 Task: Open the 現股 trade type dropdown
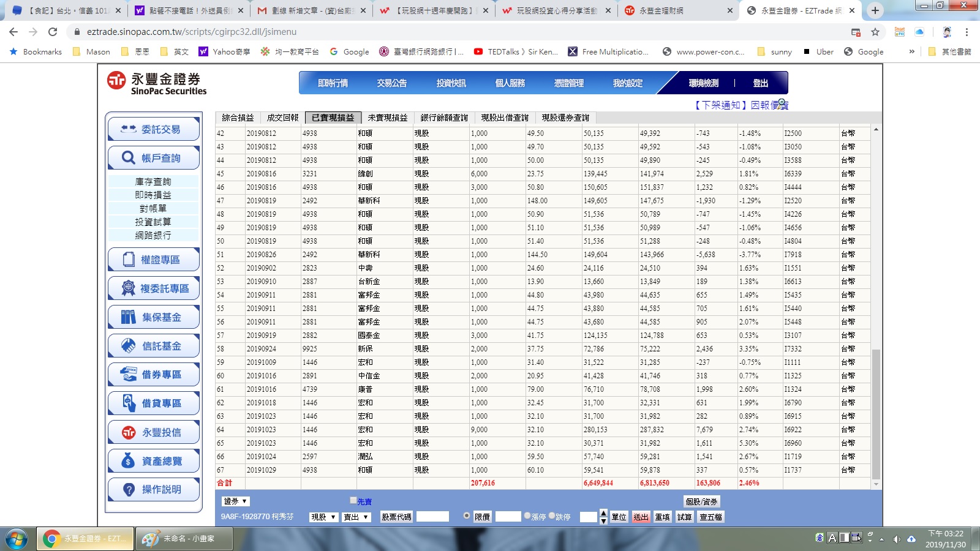[323, 517]
